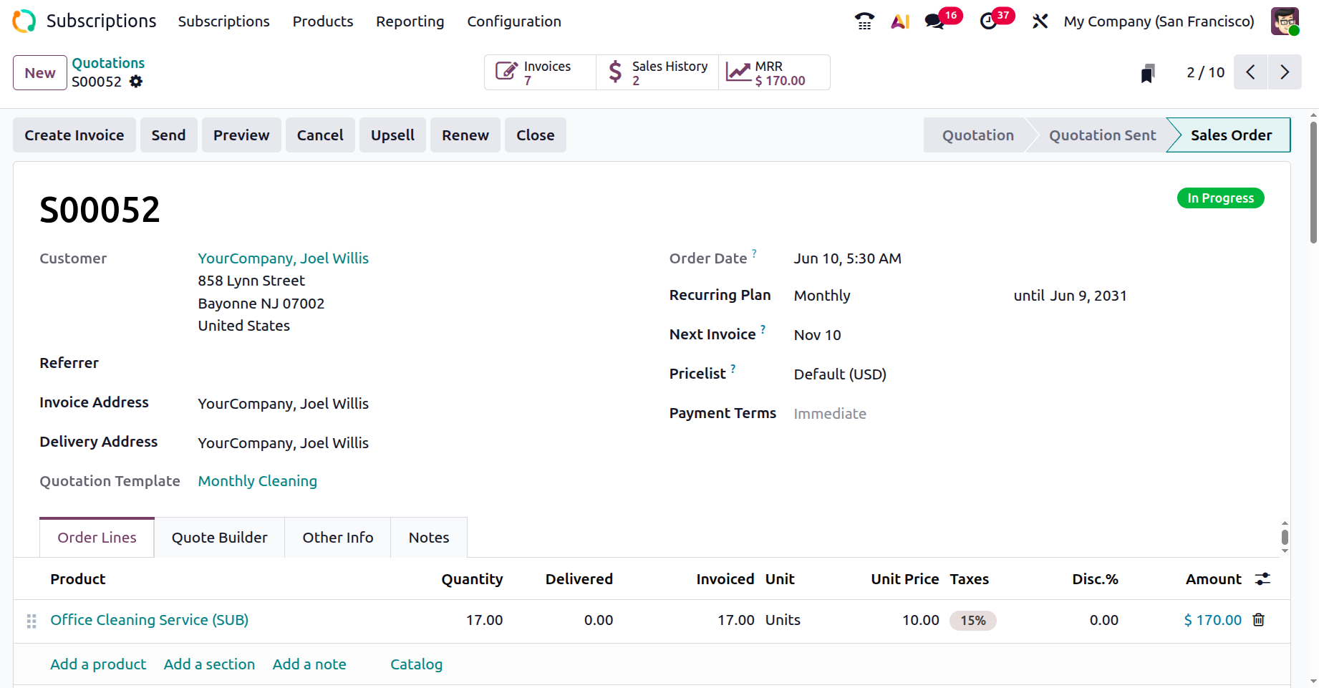Open the Monthly Cleaning template link
This screenshot has height=688, width=1319.
point(257,481)
